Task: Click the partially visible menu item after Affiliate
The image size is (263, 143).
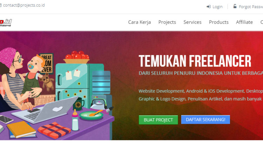Action: click(262, 22)
